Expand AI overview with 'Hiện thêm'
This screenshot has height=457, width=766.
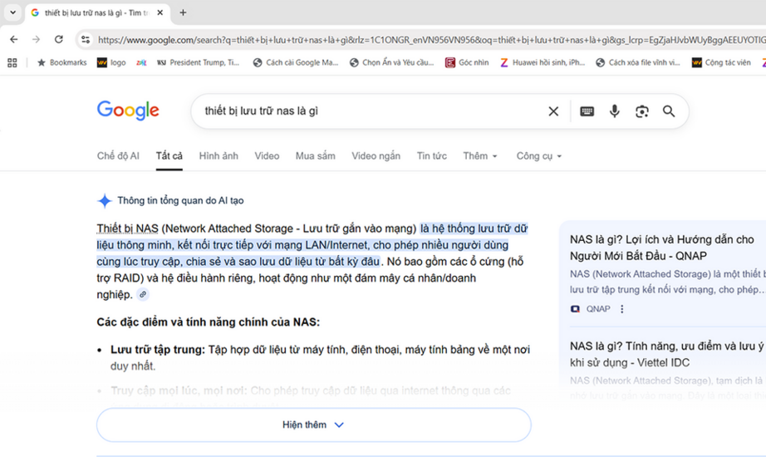coord(313,425)
